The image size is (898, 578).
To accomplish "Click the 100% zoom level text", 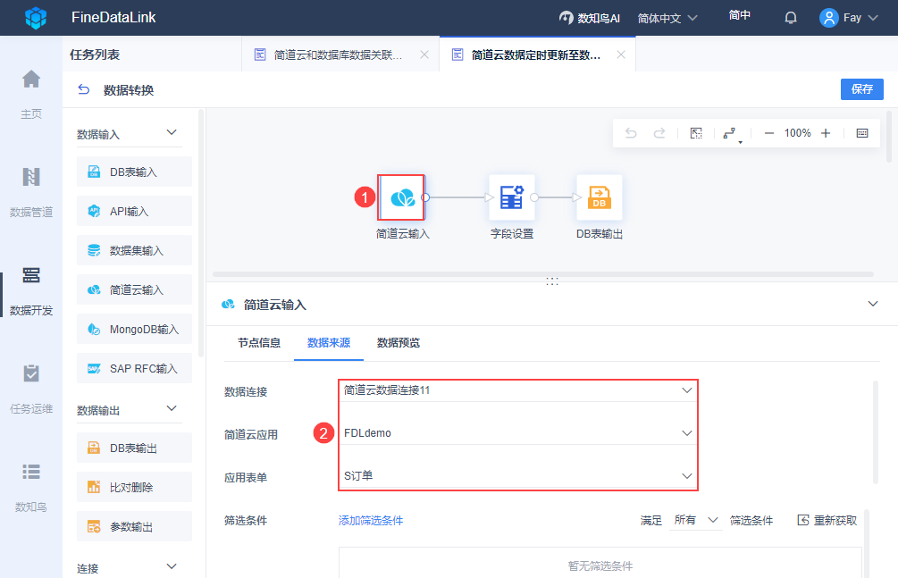I will [x=797, y=133].
